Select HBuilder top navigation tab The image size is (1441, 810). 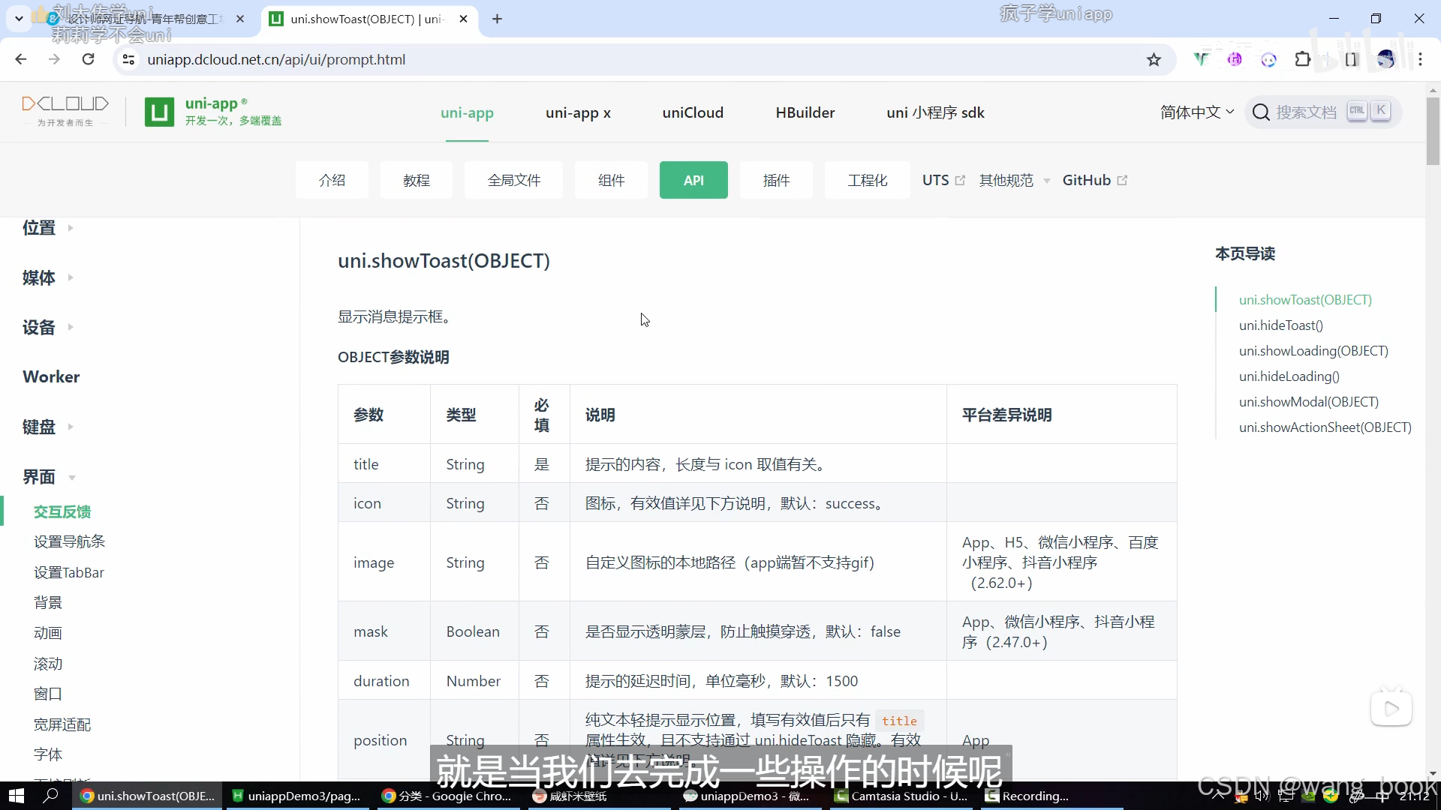805,112
